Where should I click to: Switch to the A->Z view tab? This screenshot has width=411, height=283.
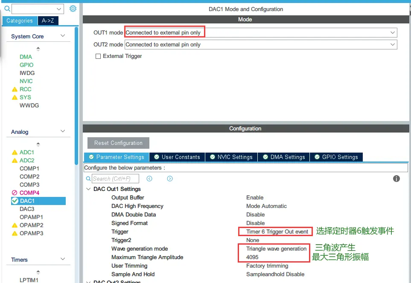pyautogui.click(x=48, y=21)
